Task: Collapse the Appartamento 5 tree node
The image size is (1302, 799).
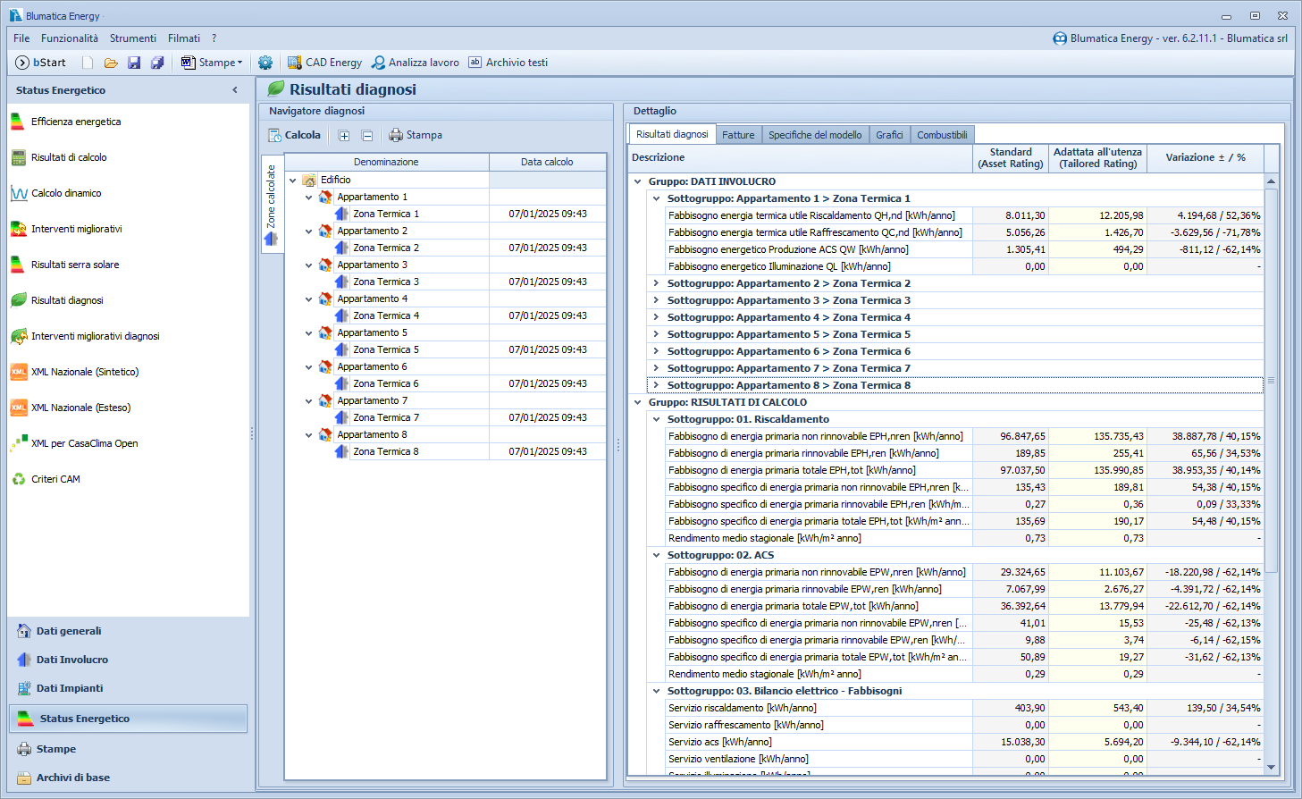Action: click(x=308, y=333)
